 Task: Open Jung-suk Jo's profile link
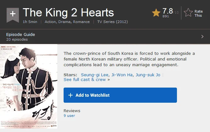tap(148, 75)
